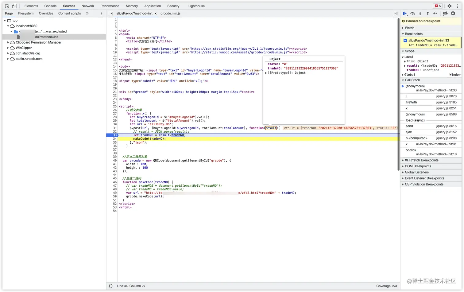The width and height of the screenshot is (464, 292).
Task: Collapse the Local scope group
Action: click(x=403, y=57)
